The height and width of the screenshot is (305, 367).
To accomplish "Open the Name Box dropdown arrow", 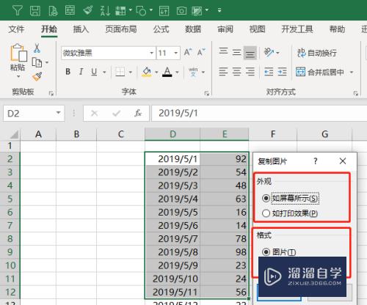I will point(58,113).
